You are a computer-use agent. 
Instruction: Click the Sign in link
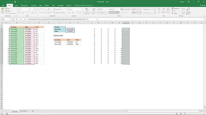click(182, 2)
